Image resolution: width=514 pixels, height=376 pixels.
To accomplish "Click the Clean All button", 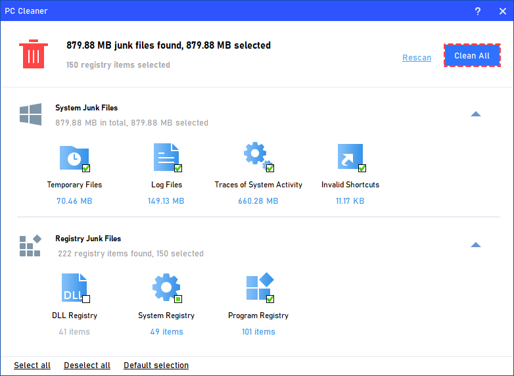I will click(x=472, y=55).
